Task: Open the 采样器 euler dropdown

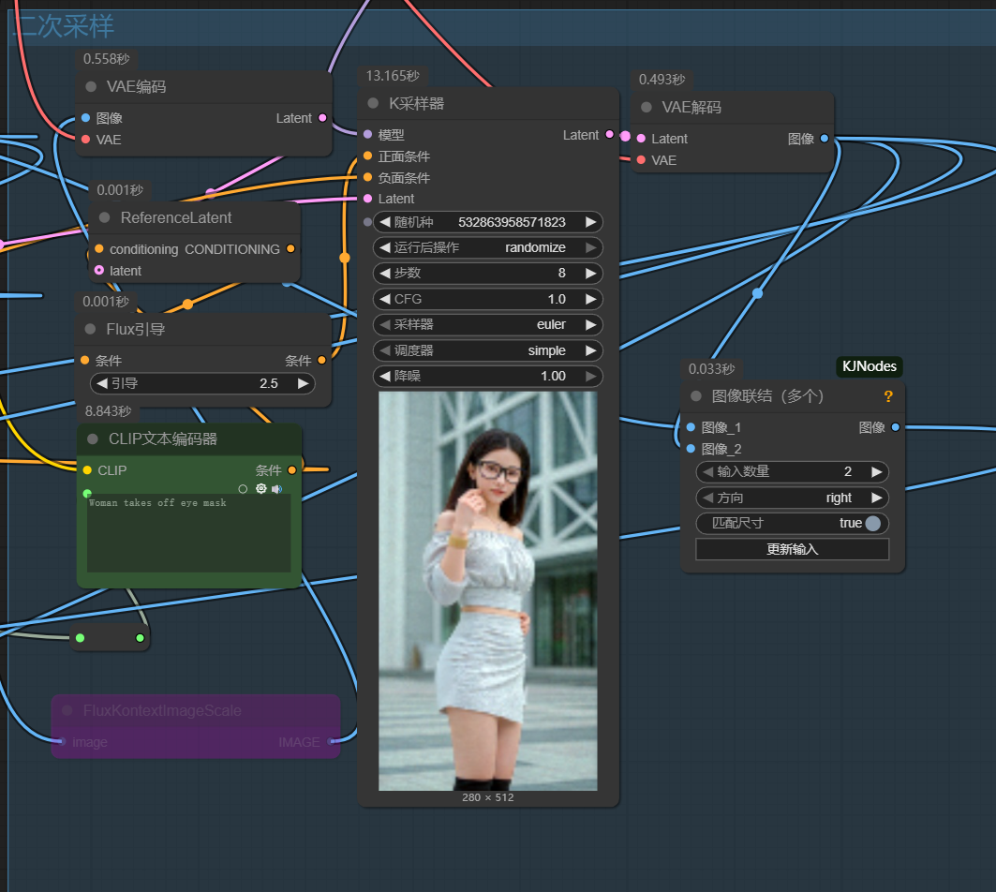Action: (488, 324)
